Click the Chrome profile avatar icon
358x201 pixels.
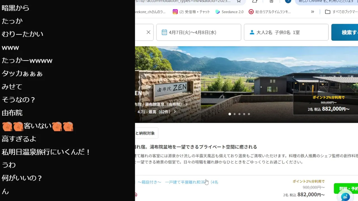tap(288, 1)
